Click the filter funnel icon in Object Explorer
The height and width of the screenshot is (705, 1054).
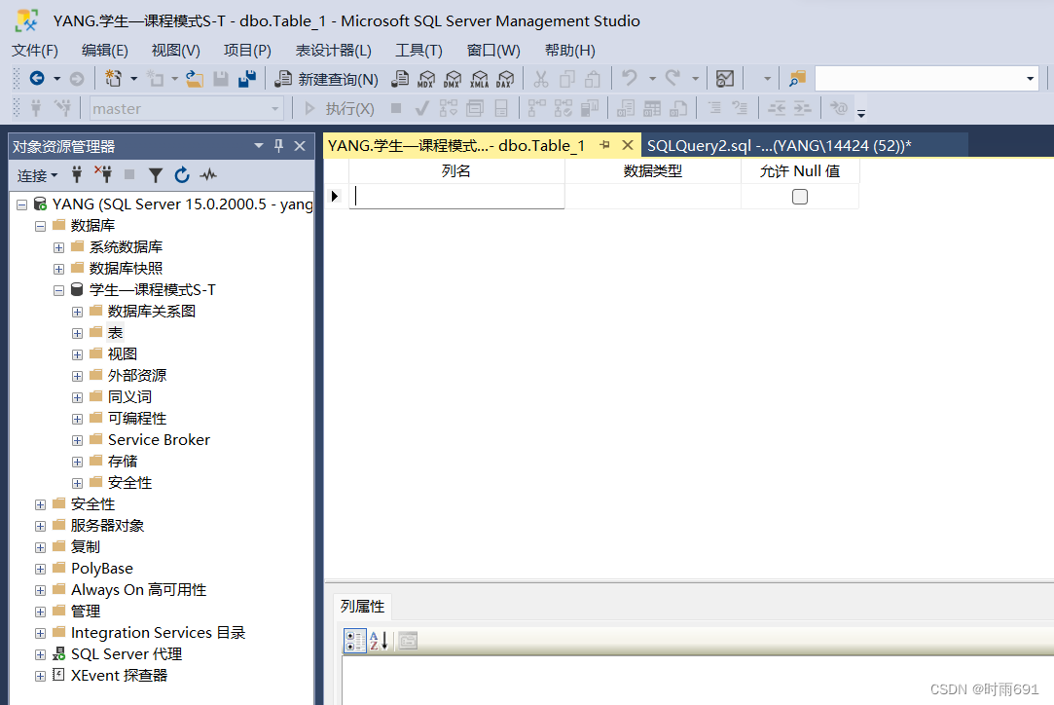click(156, 175)
